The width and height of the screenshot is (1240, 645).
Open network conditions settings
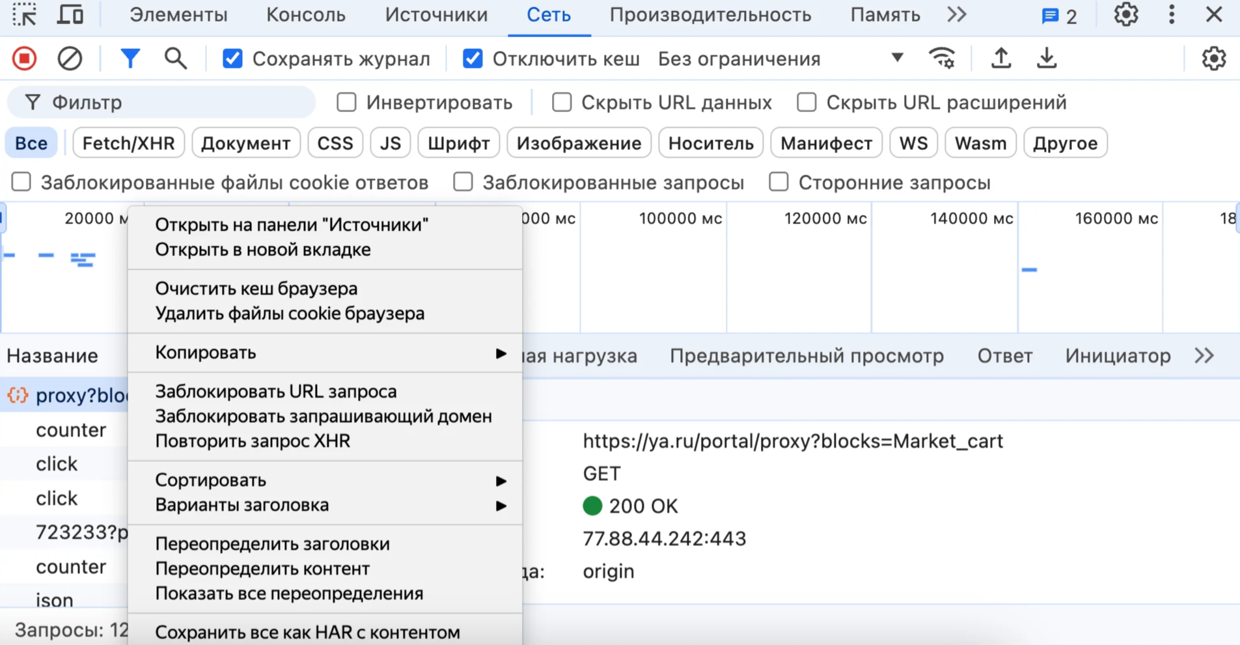point(943,58)
